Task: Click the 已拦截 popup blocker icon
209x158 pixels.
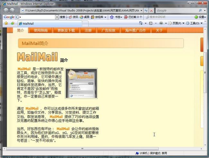Action: coord(126,17)
